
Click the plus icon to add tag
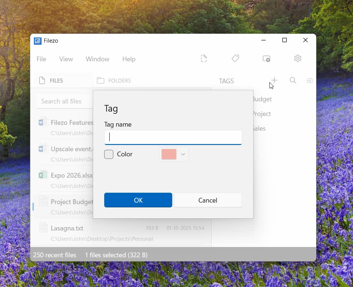click(274, 80)
